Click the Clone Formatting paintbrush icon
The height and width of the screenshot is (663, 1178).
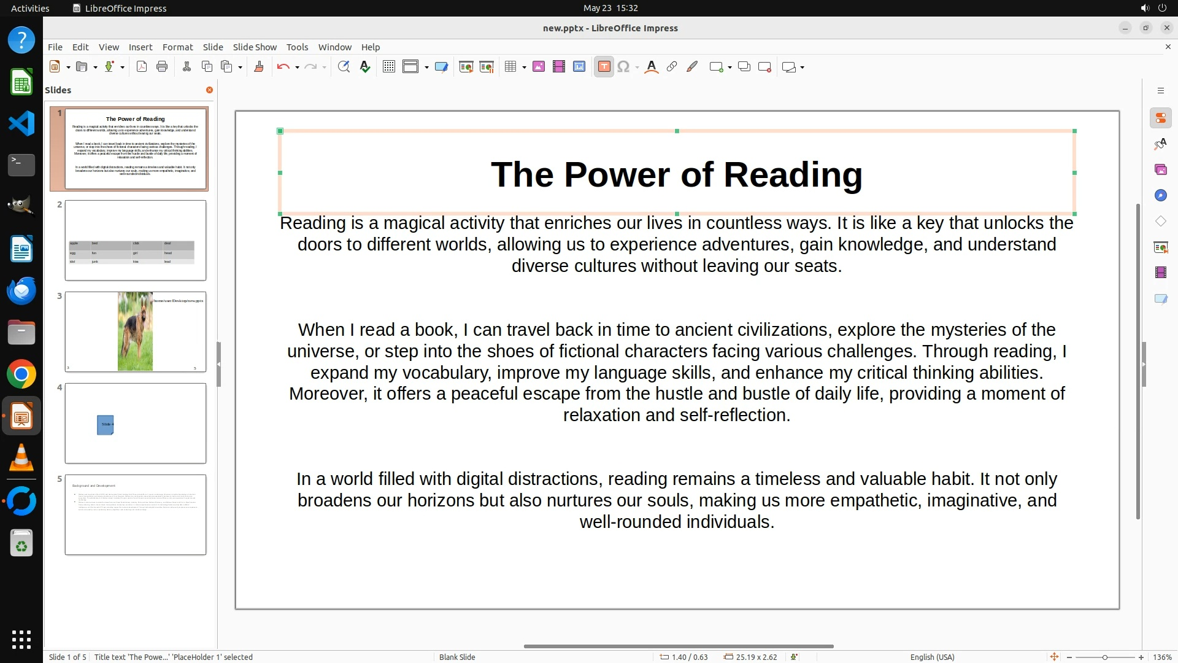(259, 67)
